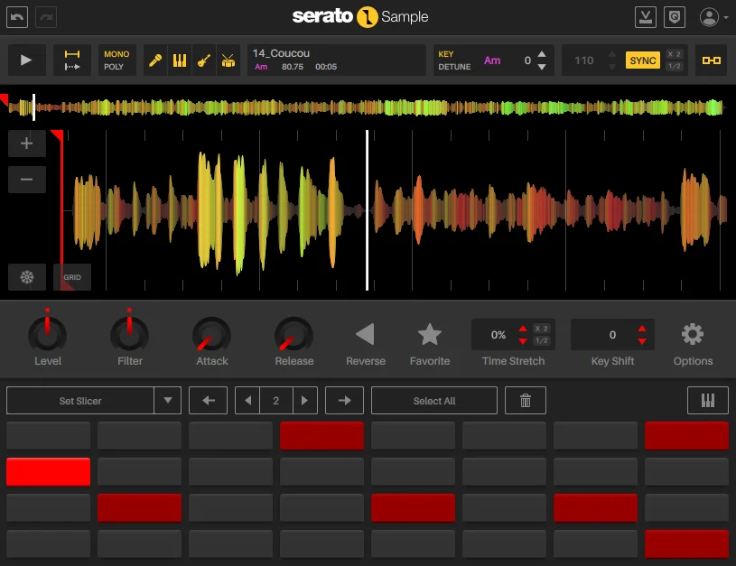Screen dimensions: 736x566
Task: Click the snowflake freeze icon
Action: coord(27,277)
